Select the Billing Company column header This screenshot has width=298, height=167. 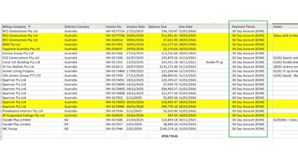[x=33, y=27]
